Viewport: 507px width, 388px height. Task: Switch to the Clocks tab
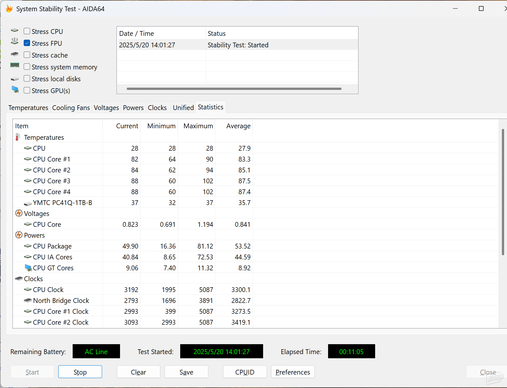[x=157, y=107]
